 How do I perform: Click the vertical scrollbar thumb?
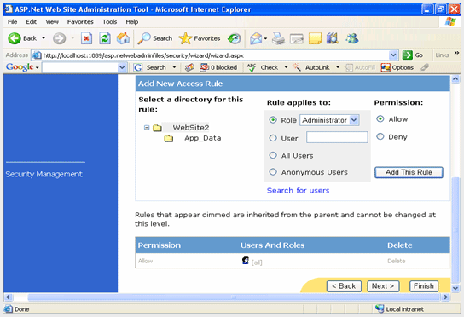click(455, 230)
